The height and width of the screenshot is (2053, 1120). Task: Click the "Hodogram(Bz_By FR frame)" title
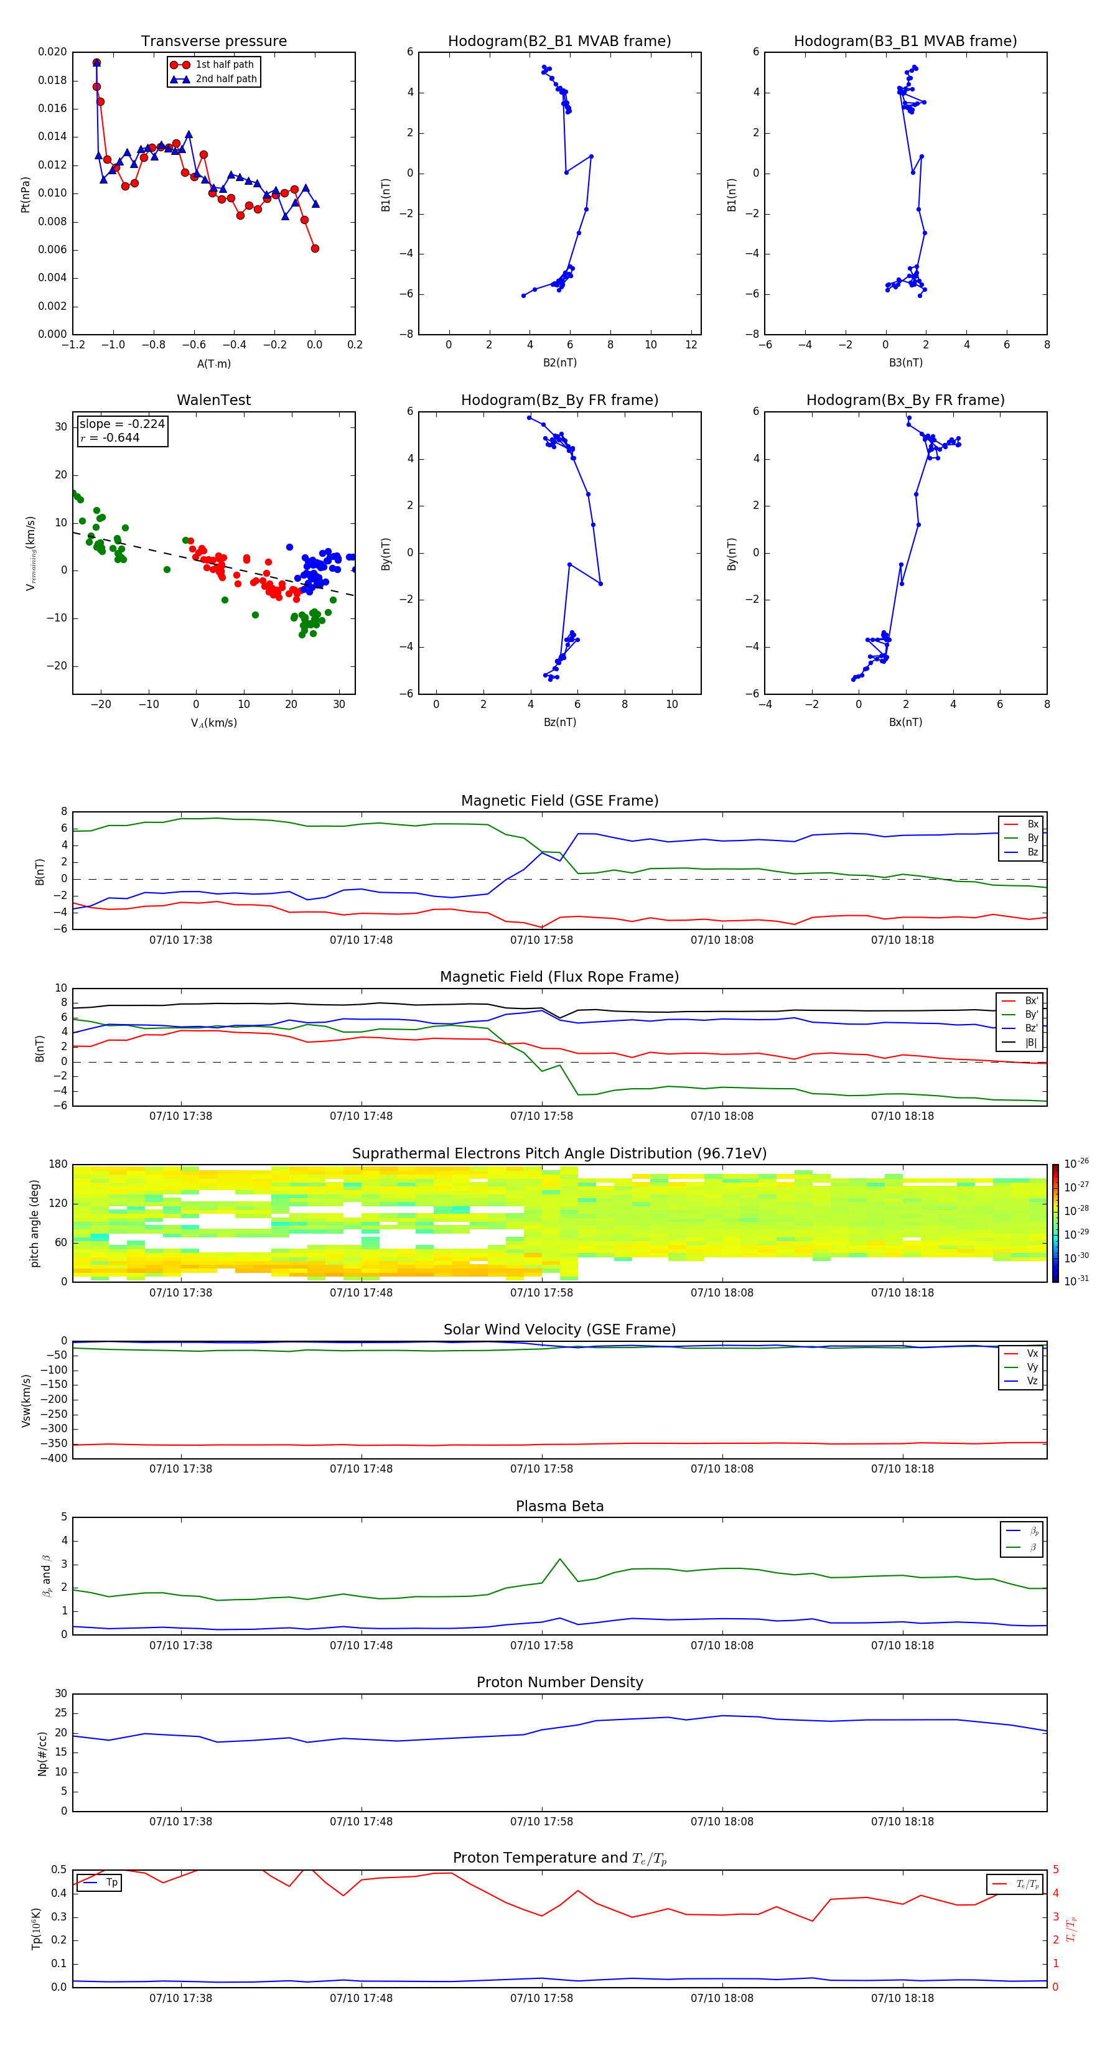click(559, 400)
